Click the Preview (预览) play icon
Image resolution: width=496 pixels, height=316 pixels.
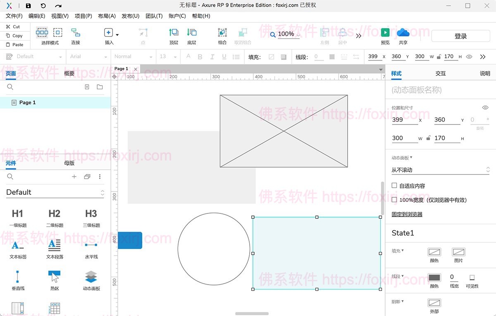385,33
